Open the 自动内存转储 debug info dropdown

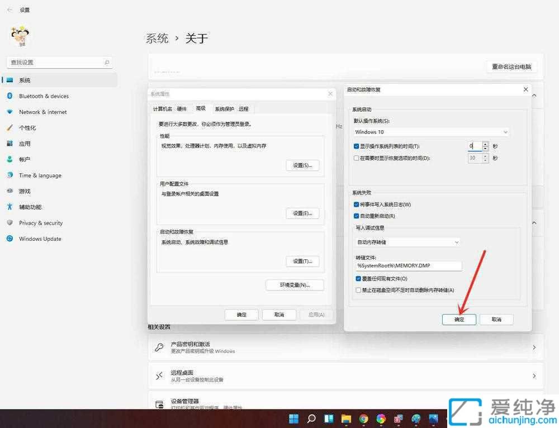[408, 242]
